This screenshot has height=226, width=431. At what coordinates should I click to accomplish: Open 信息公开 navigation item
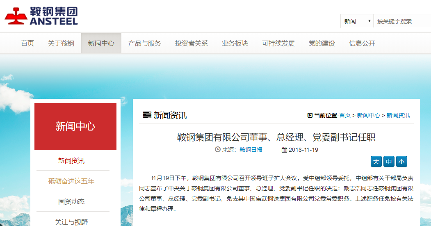(362, 43)
